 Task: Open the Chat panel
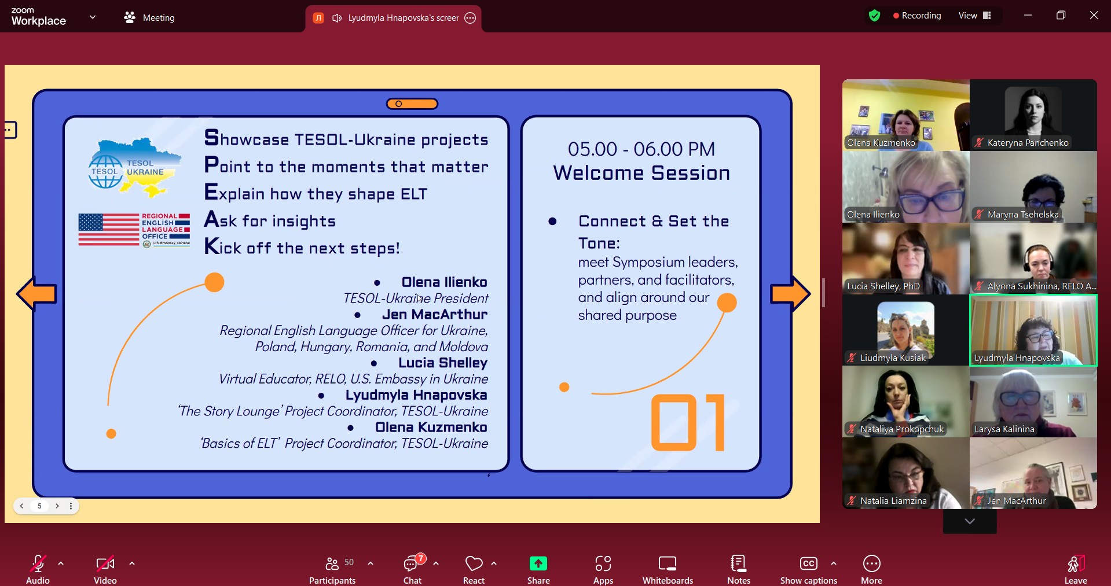(x=412, y=569)
